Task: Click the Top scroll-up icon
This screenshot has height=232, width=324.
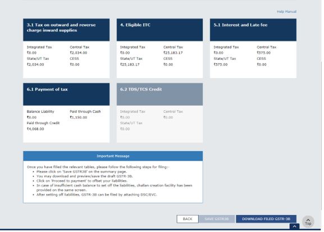Action: pos(308,221)
